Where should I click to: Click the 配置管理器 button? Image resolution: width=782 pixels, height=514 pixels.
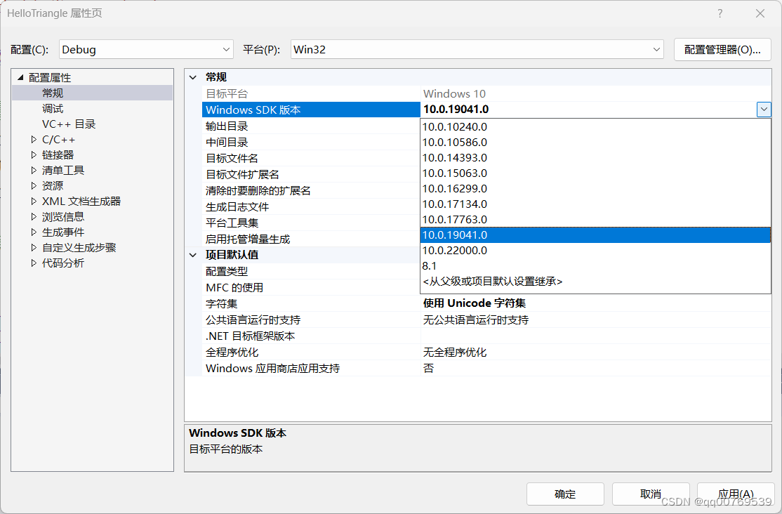tap(722, 49)
